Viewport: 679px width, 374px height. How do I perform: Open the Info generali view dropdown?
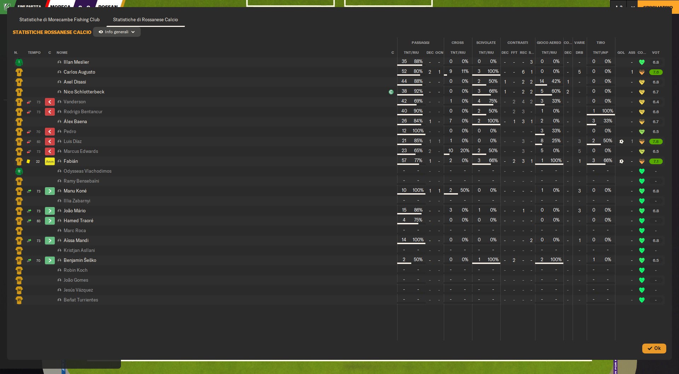[x=117, y=32]
